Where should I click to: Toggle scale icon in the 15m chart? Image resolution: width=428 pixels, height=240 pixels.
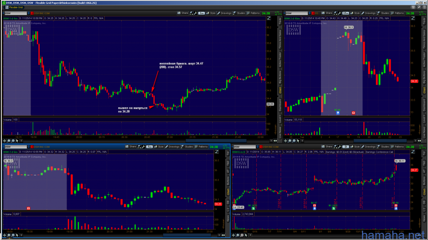point(413,18)
